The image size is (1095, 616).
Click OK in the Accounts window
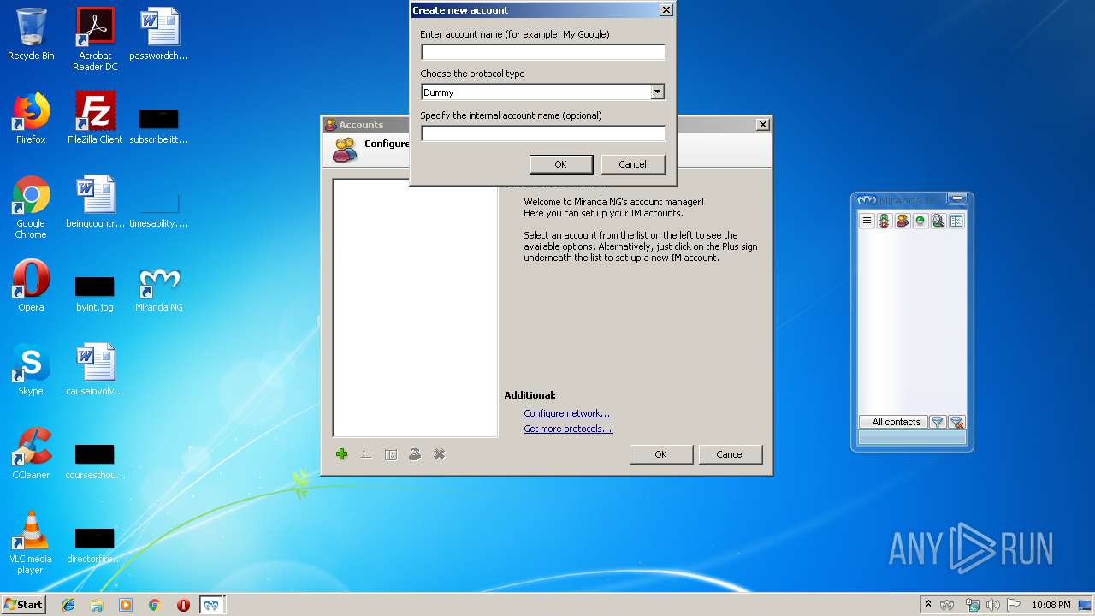pos(660,454)
